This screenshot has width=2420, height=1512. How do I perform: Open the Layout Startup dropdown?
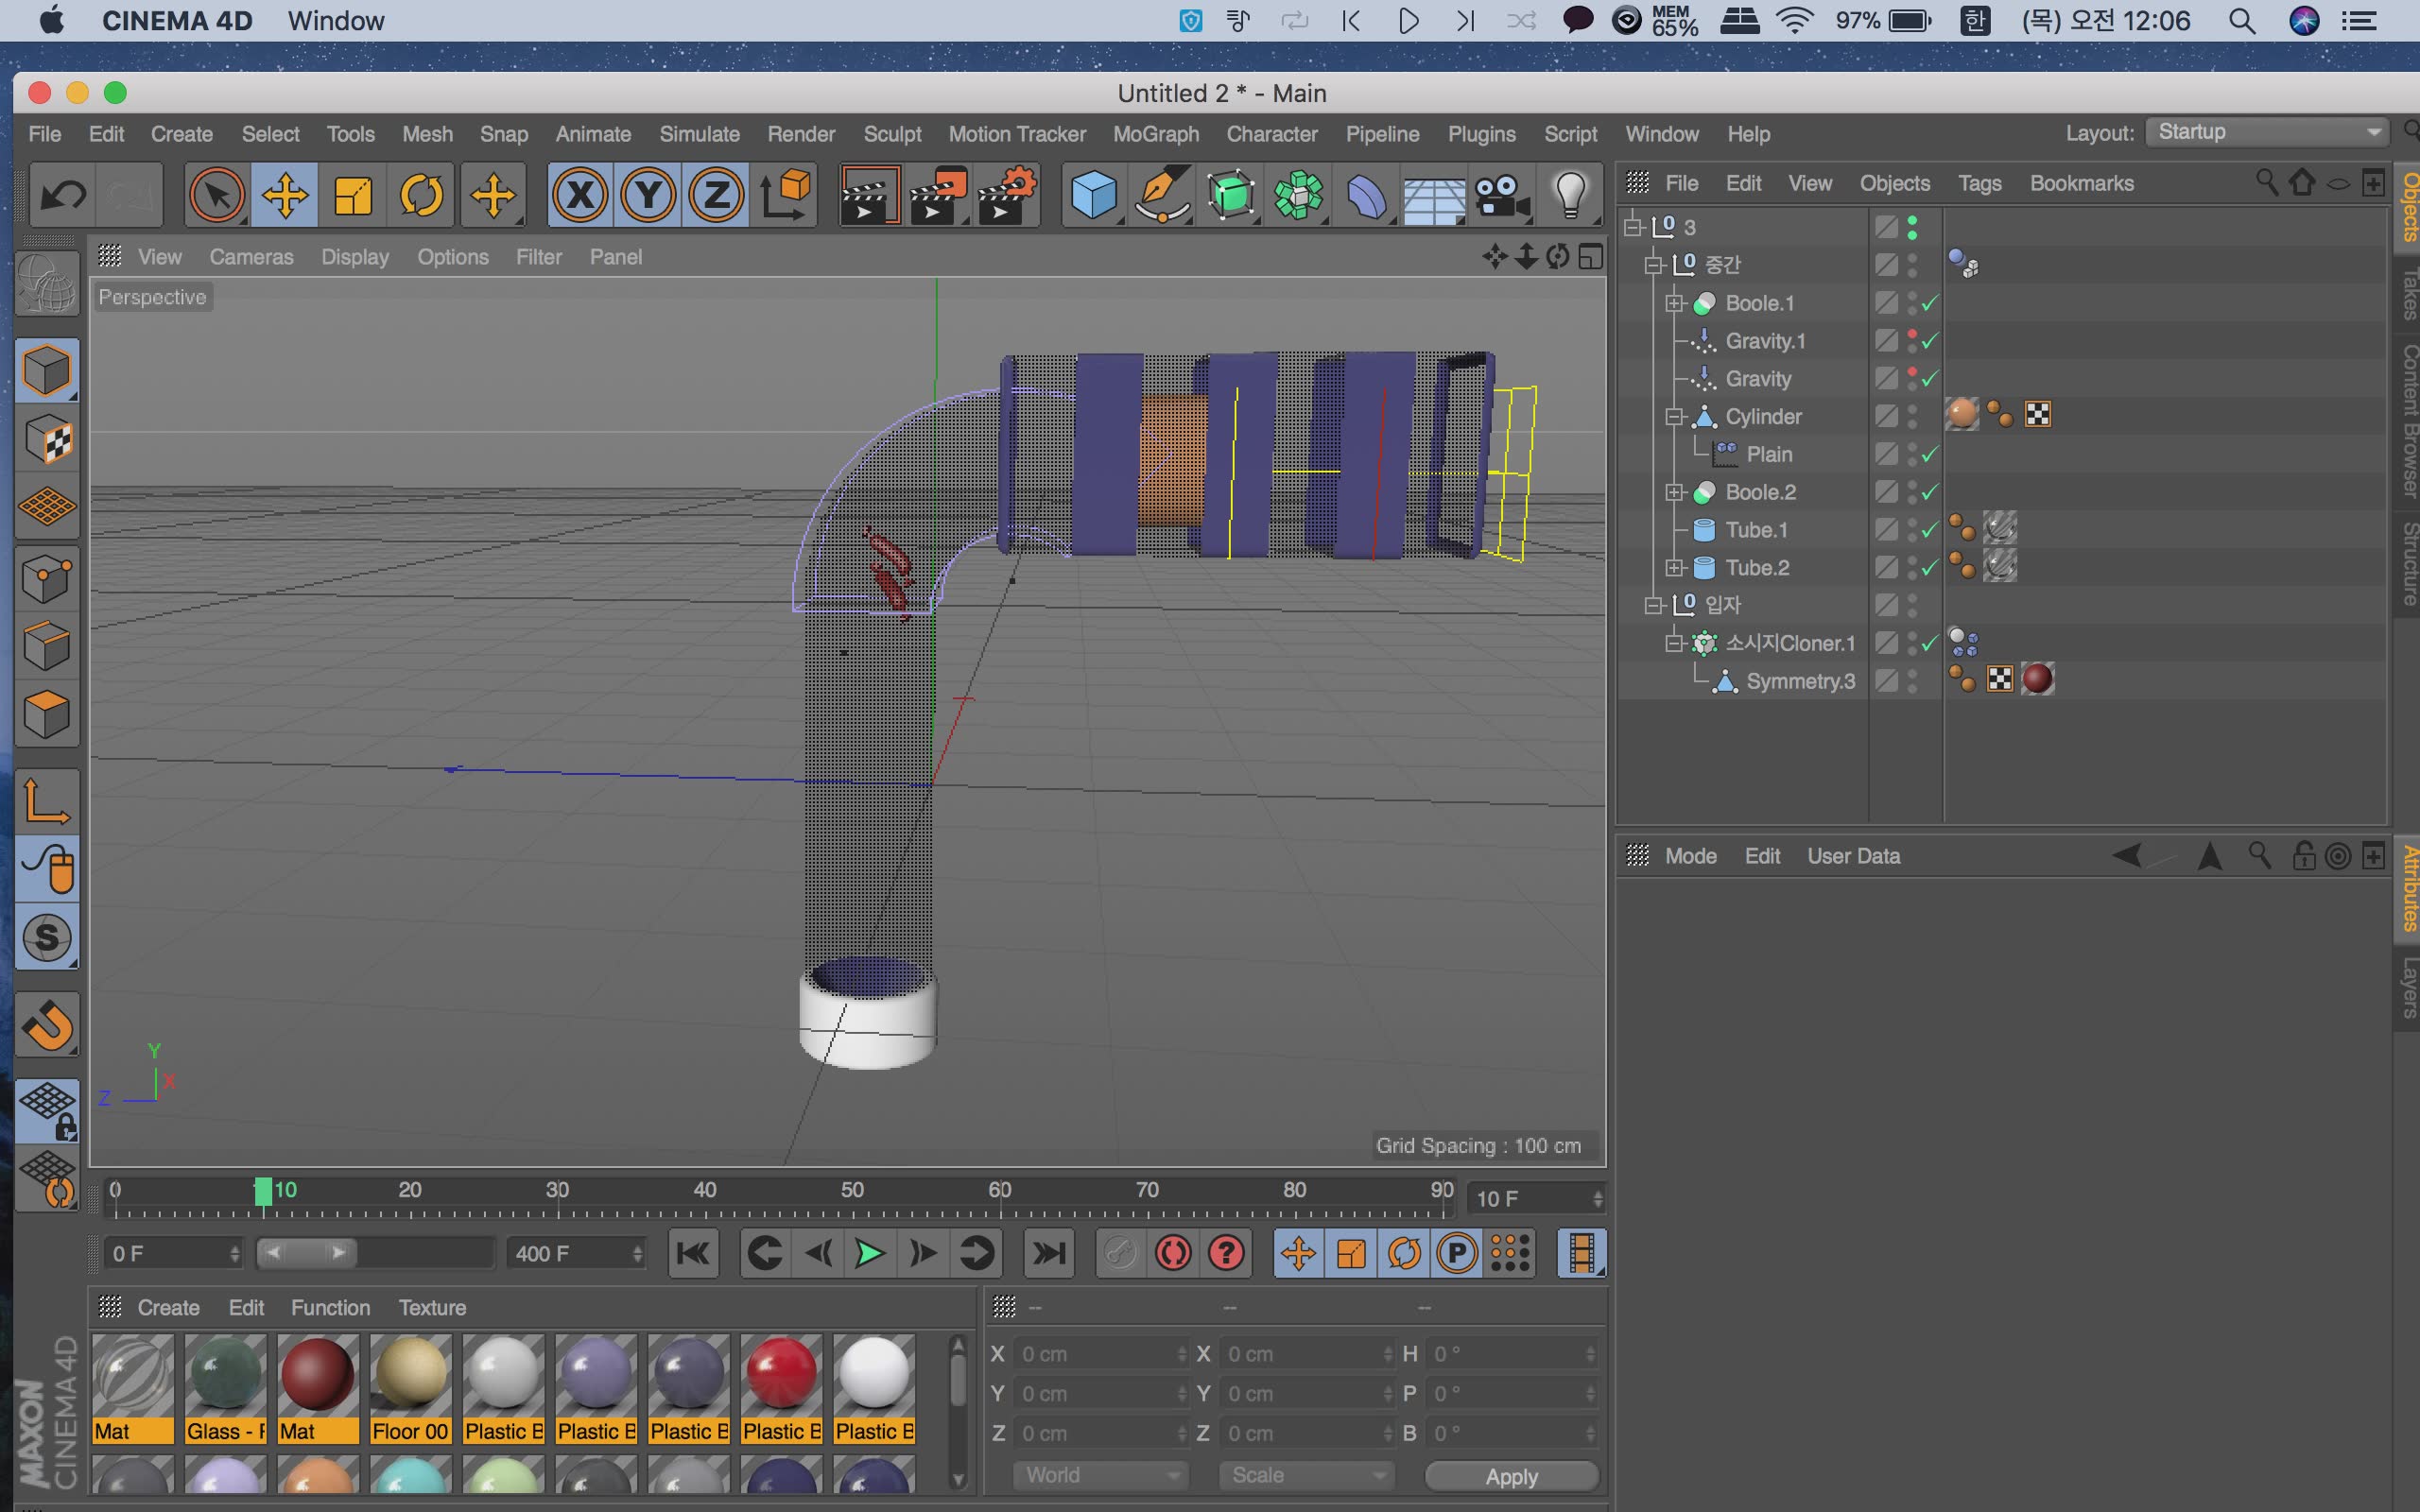click(2266, 132)
